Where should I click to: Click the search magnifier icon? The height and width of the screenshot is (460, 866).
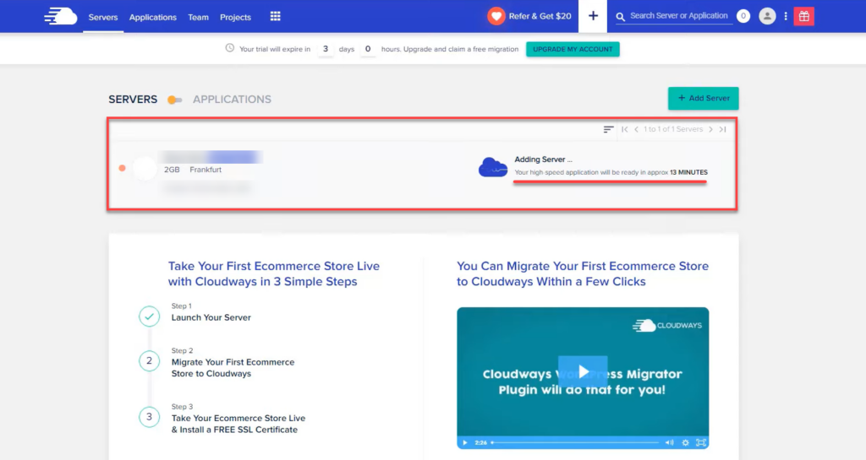click(x=620, y=17)
